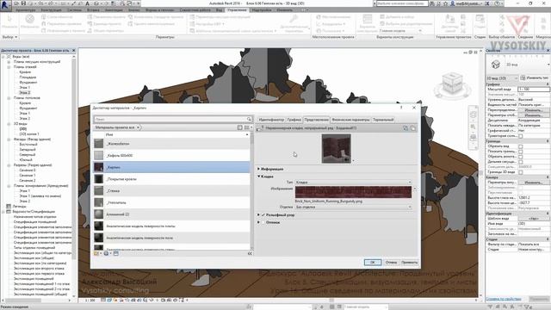Select the _Железобетон material thumbnail
This screenshot has height=310, width=551.
pyautogui.click(x=99, y=144)
